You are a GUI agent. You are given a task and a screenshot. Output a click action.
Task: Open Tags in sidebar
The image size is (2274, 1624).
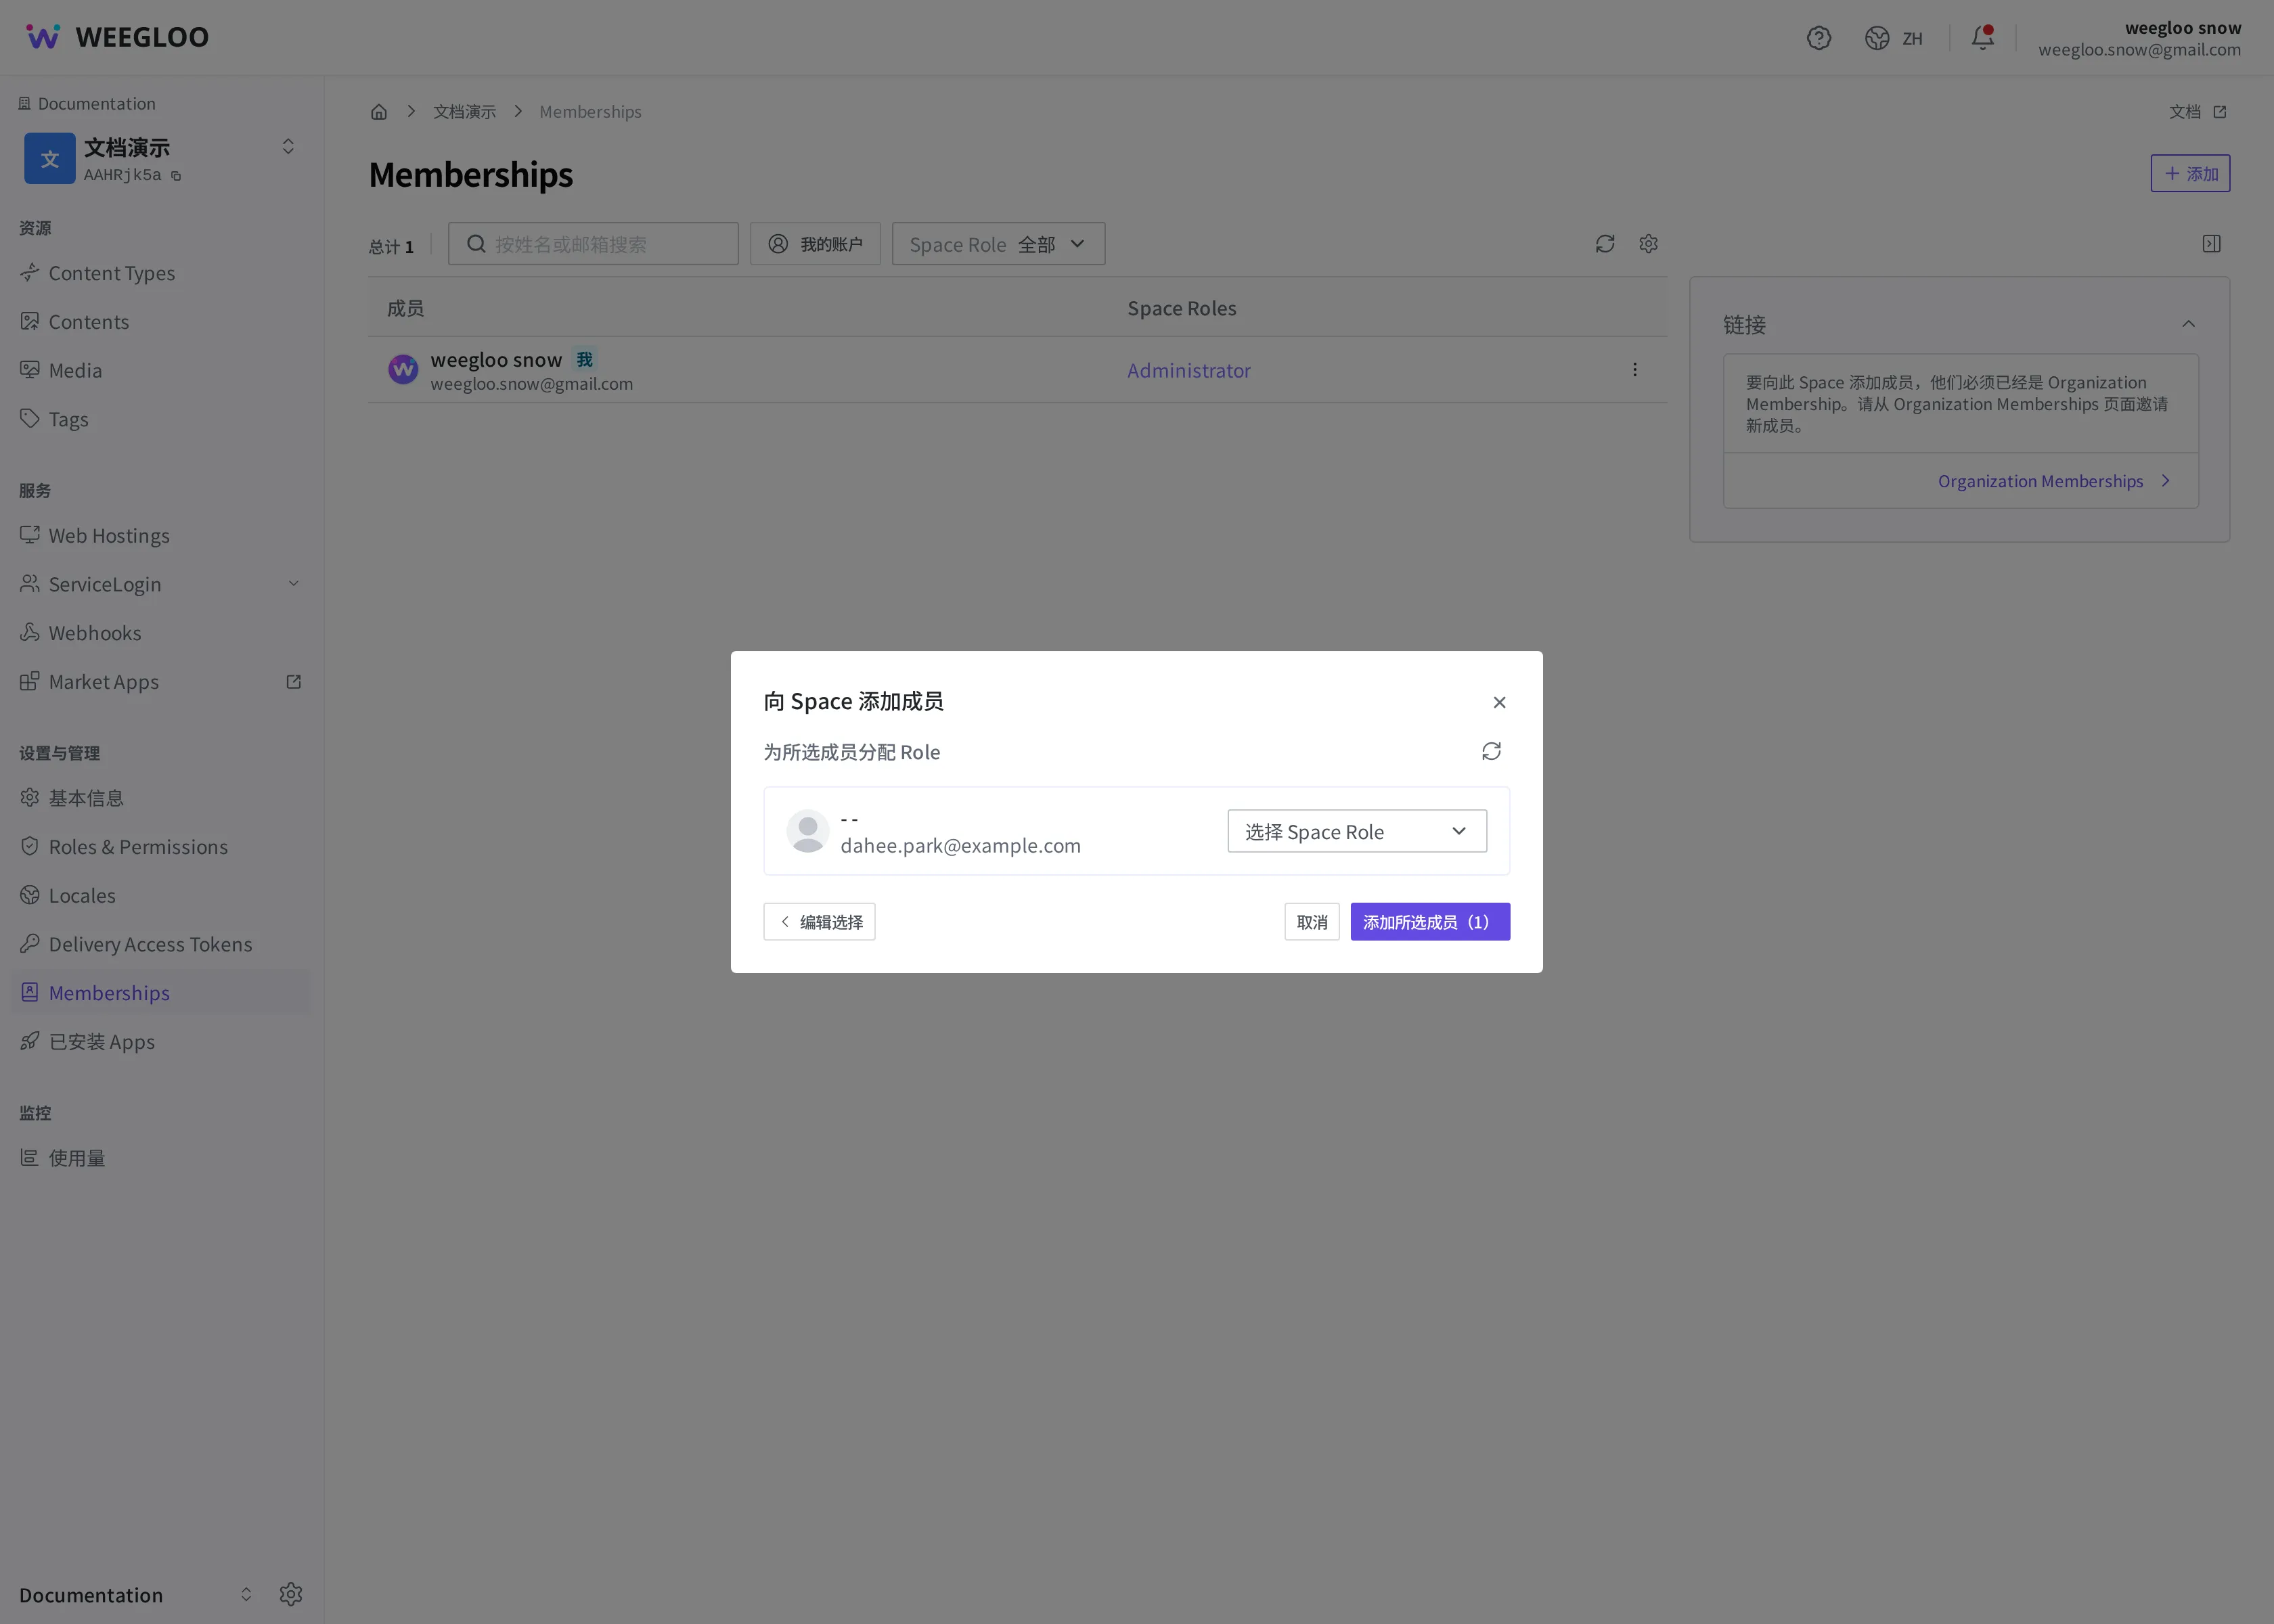pyautogui.click(x=160, y=419)
